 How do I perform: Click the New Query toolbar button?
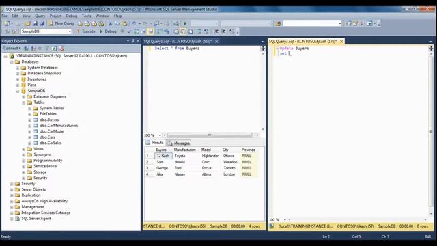pos(61,23)
